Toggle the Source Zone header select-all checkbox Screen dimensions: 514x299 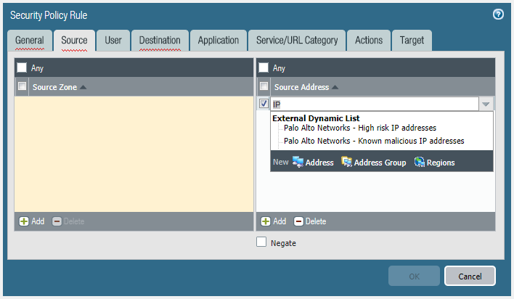pyautogui.click(x=22, y=86)
